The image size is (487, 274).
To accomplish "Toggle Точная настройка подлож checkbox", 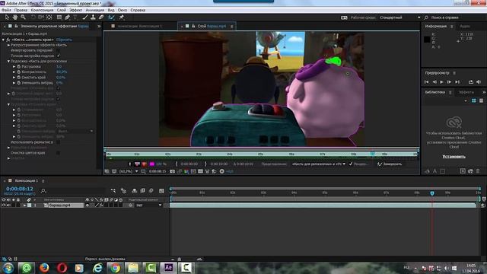I will pyautogui.click(x=58, y=56).
